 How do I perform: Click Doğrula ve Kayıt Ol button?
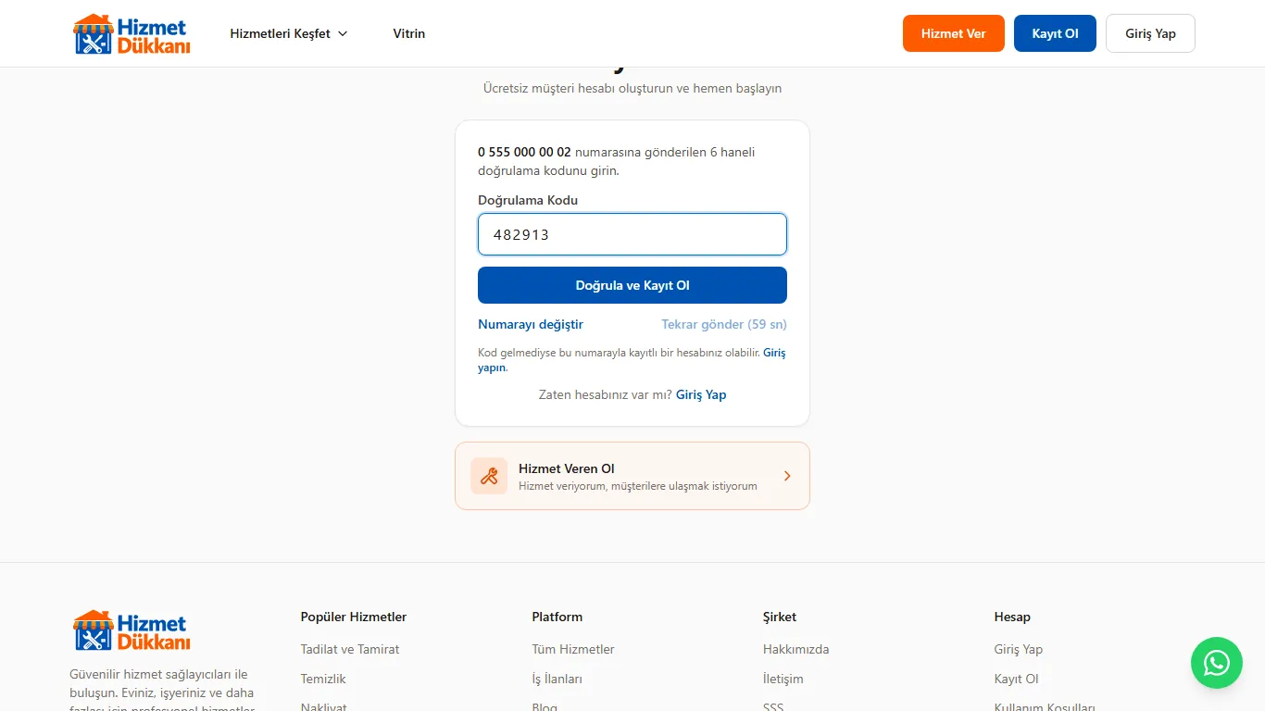pyautogui.click(x=632, y=285)
